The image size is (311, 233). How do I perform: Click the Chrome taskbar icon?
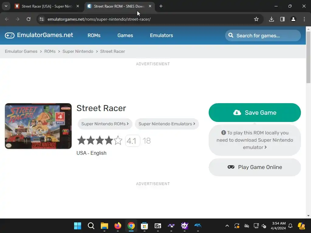131,226
